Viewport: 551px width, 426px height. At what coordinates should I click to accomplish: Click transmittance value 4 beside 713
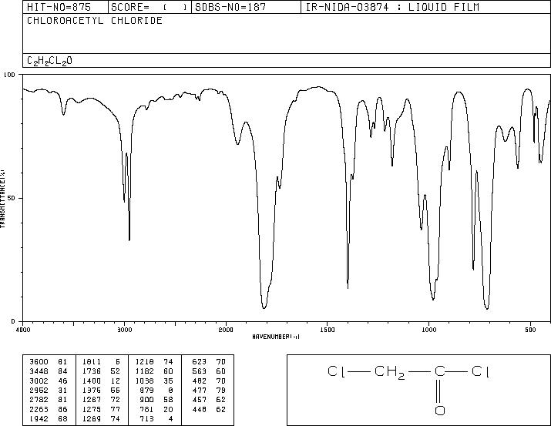tap(171, 419)
